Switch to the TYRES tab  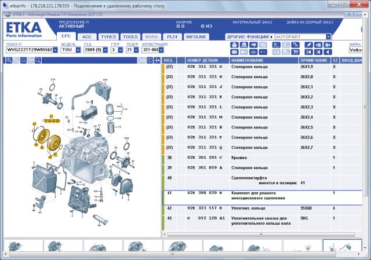108,36
